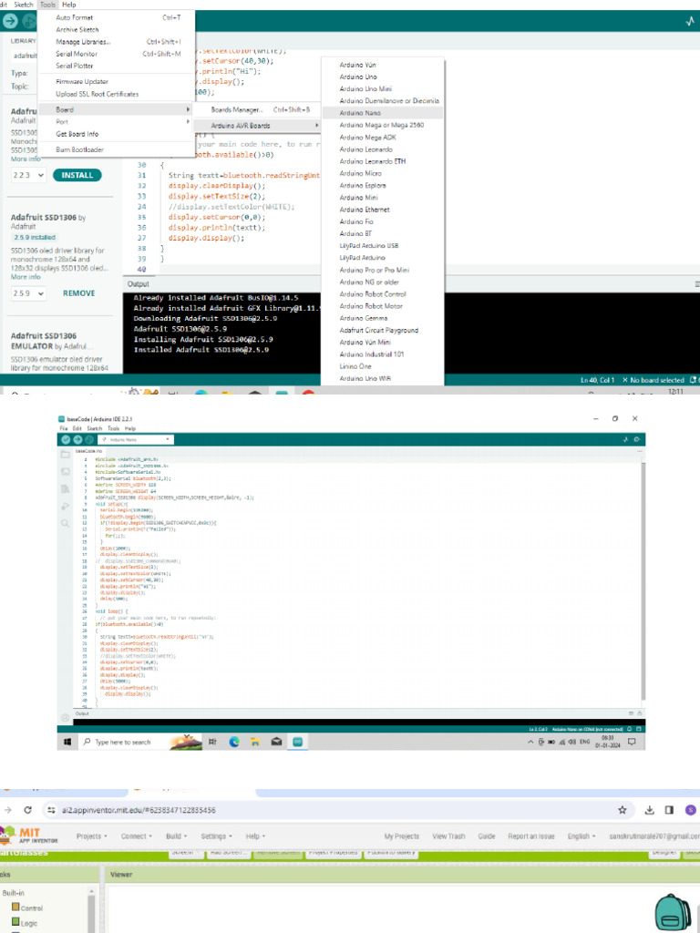Screen dimensions: 700x933
Task: Choose Serial Monitor in Tools menu
Action: click(76, 54)
